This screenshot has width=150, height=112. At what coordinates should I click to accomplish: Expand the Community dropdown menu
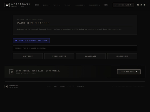pyautogui.click(x=94, y=5)
